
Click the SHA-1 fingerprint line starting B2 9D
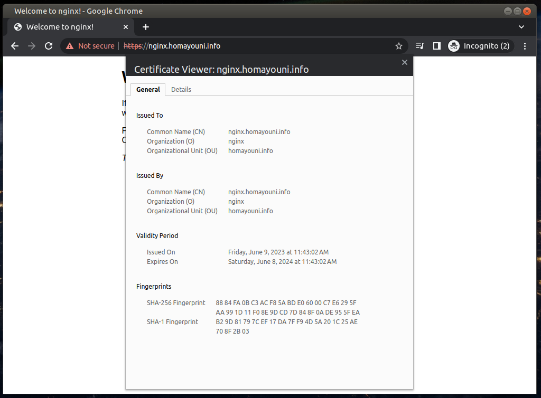287,322
